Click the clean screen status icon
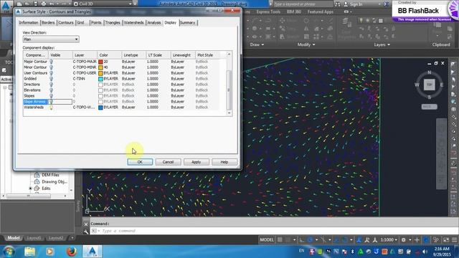This screenshot has height=258, width=459. [x=446, y=240]
